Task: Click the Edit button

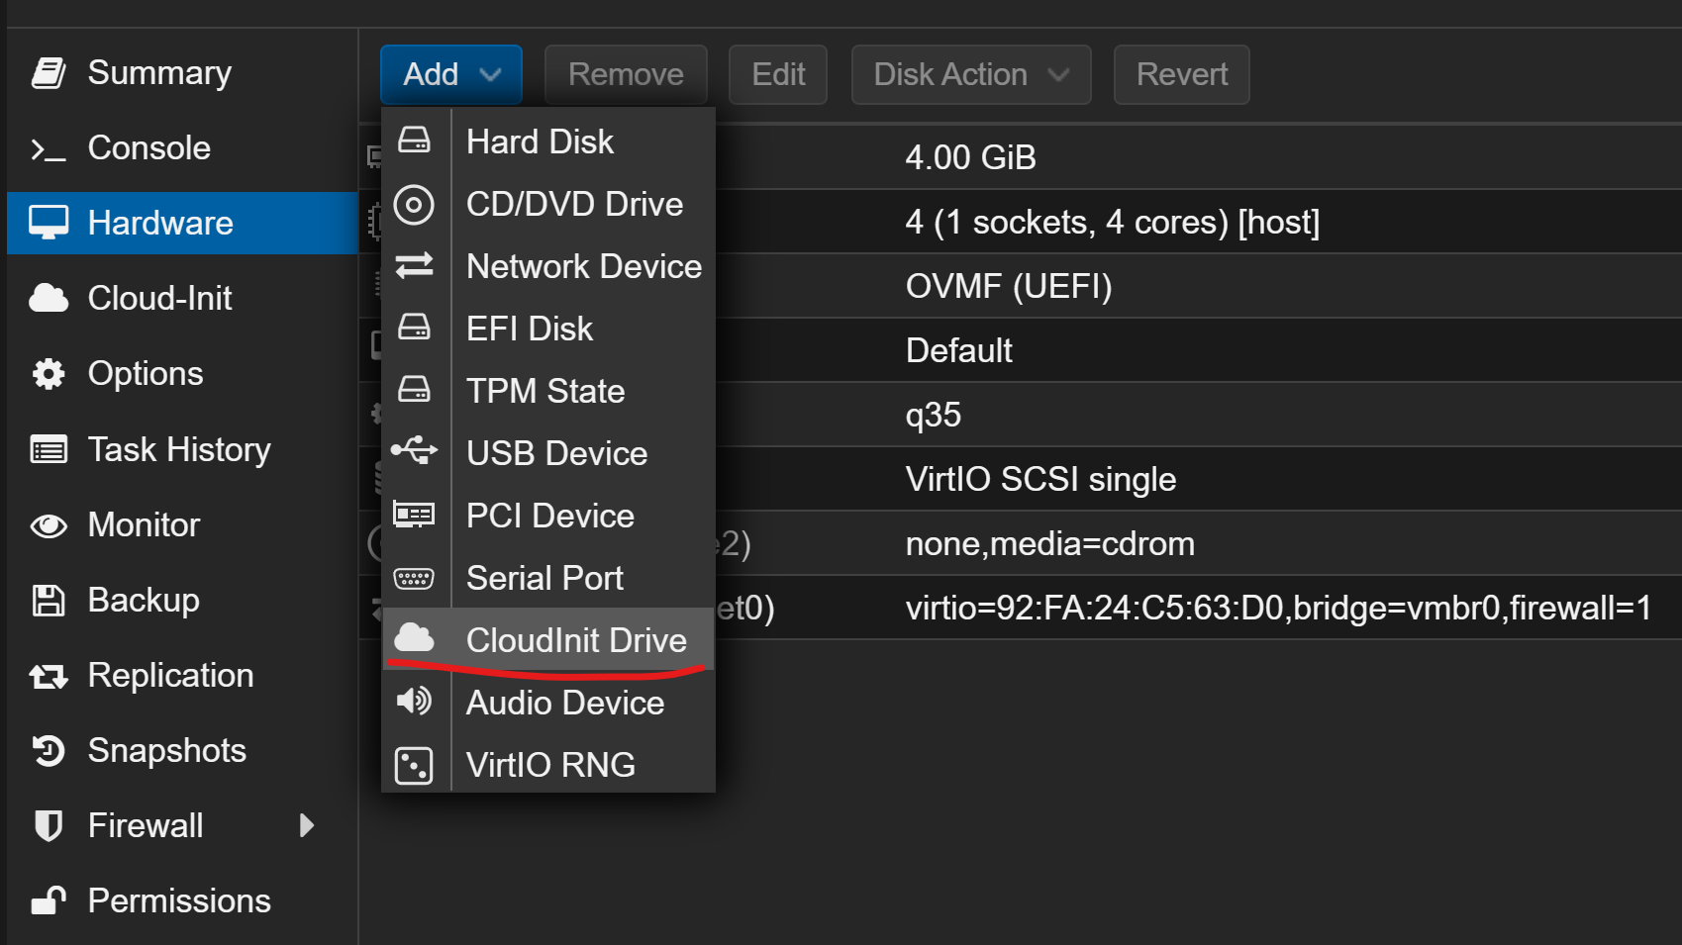Action: [777, 74]
